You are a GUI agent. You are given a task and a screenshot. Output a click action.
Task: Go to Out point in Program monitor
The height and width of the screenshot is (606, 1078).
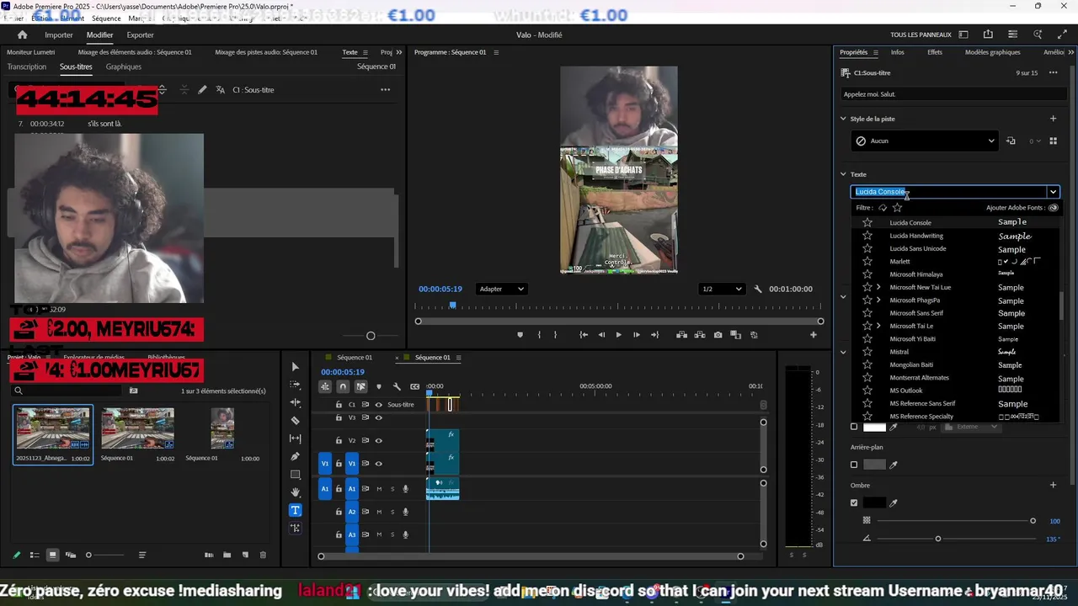[x=654, y=335]
